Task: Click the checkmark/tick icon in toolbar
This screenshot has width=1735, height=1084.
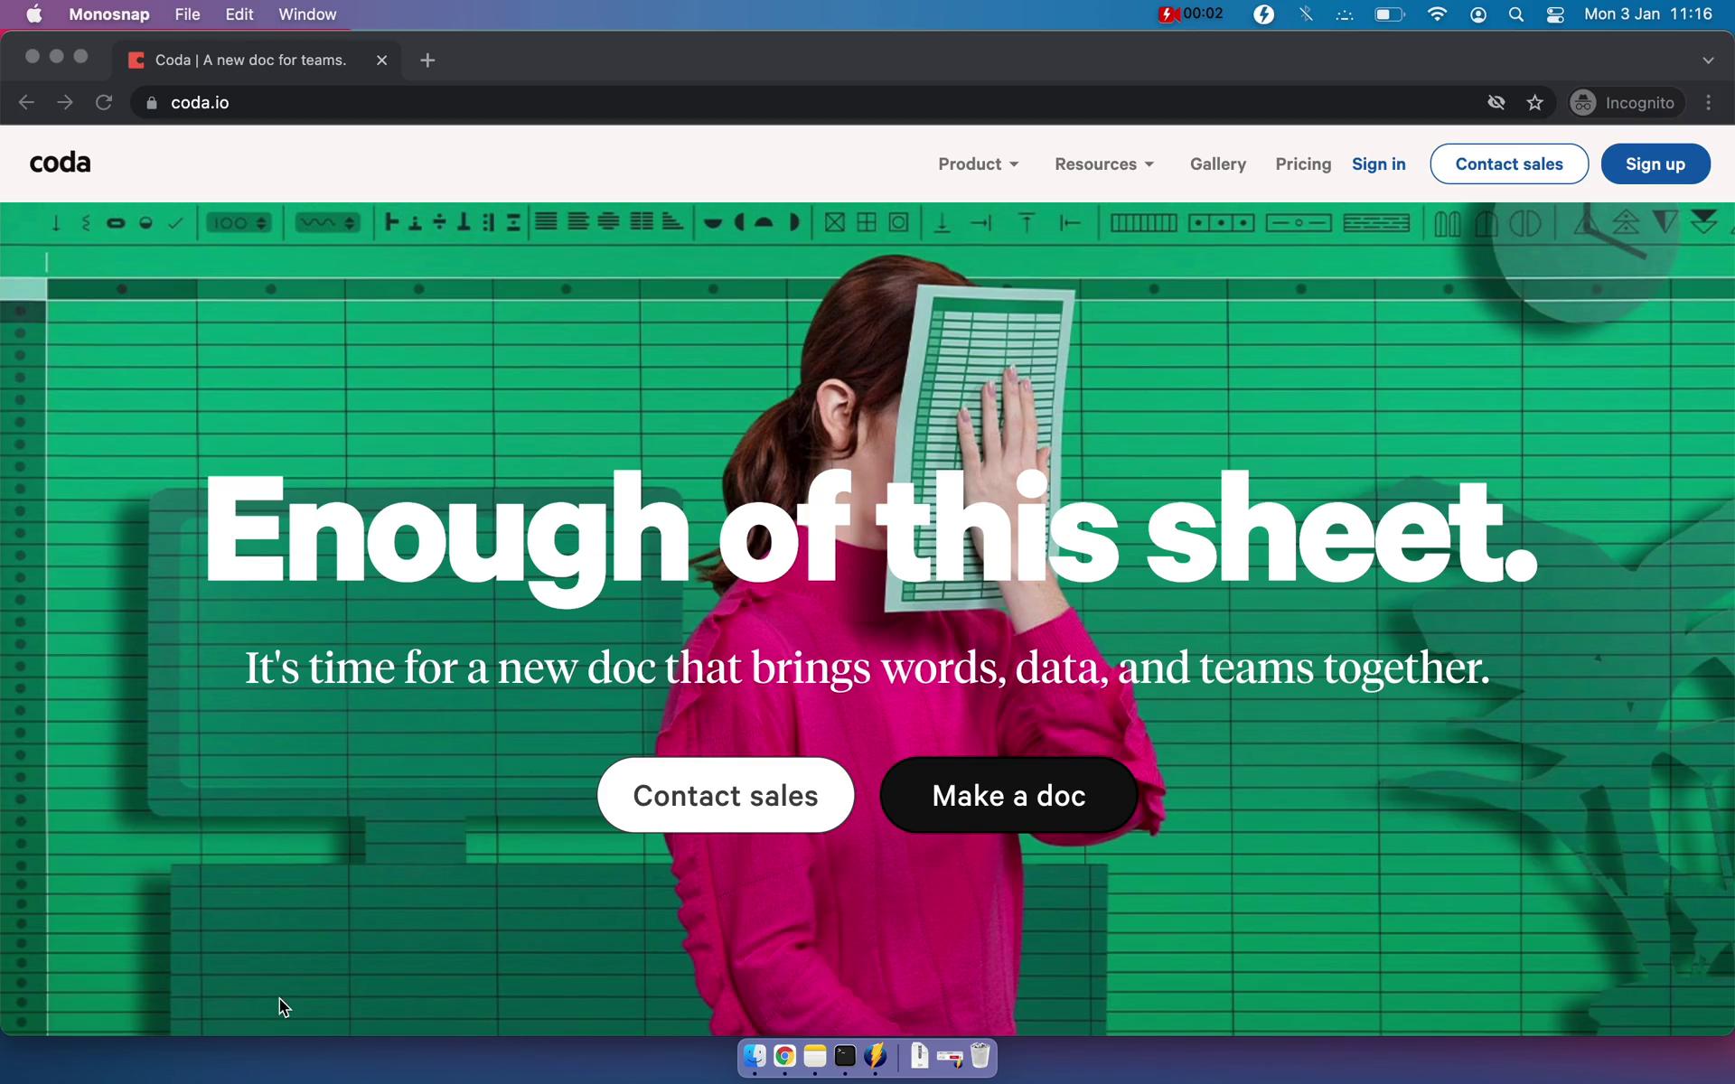Action: click(175, 223)
